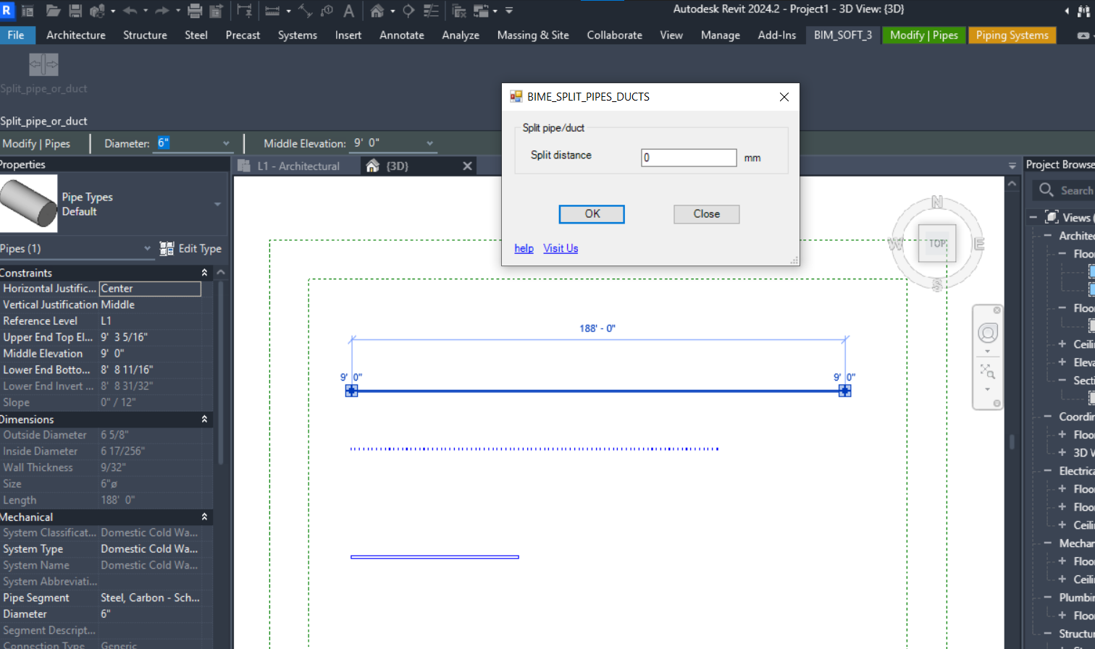Click the Pipe Segment Steel, Carbon value

coord(151,598)
